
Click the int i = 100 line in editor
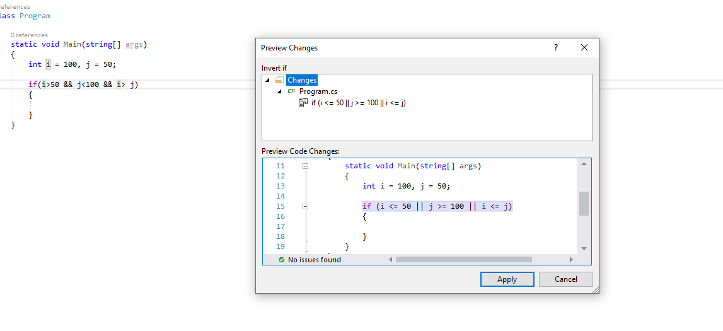pos(72,64)
